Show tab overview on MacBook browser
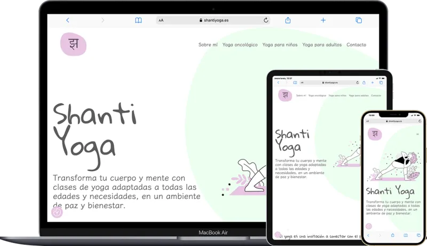Image resolution: width=427 pixels, height=246 pixels. pos(359,20)
